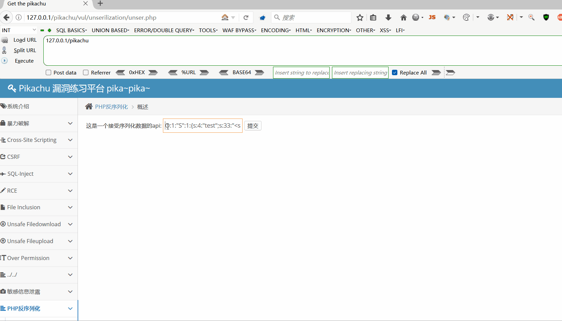Click the shield extension icon
This screenshot has width=562, height=321.
pyautogui.click(x=546, y=17)
